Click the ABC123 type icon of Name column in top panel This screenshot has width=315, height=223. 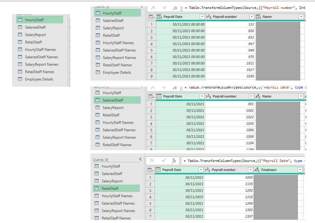(258, 17)
